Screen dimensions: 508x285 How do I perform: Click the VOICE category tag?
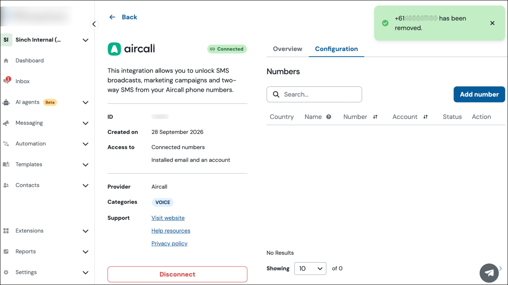163,203
